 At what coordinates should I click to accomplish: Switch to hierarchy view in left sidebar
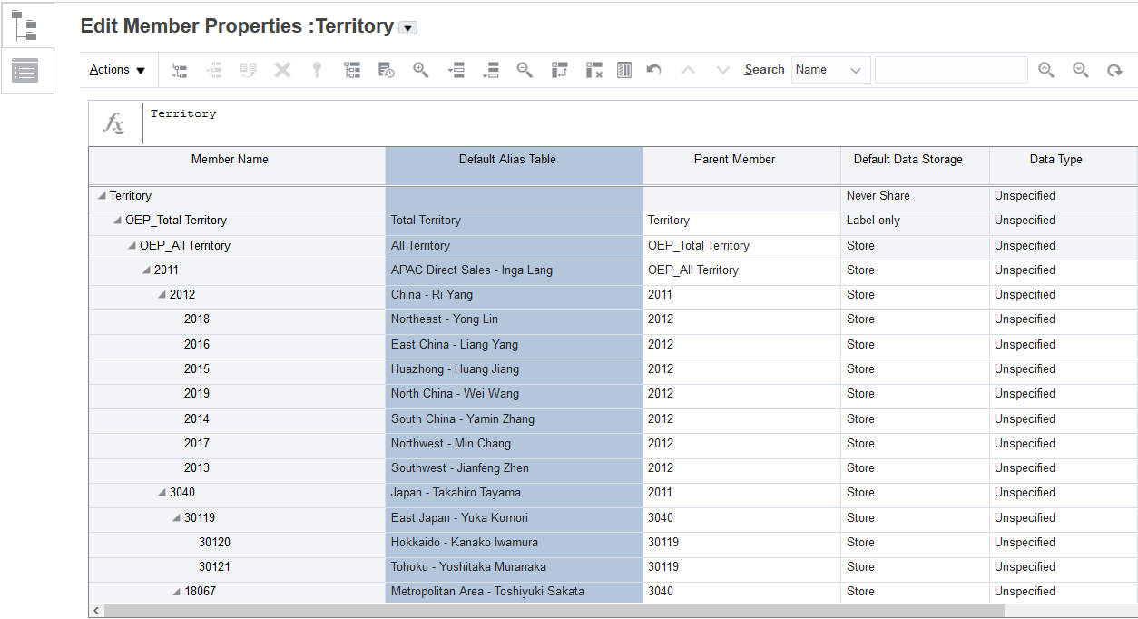[x=27, y=25]
